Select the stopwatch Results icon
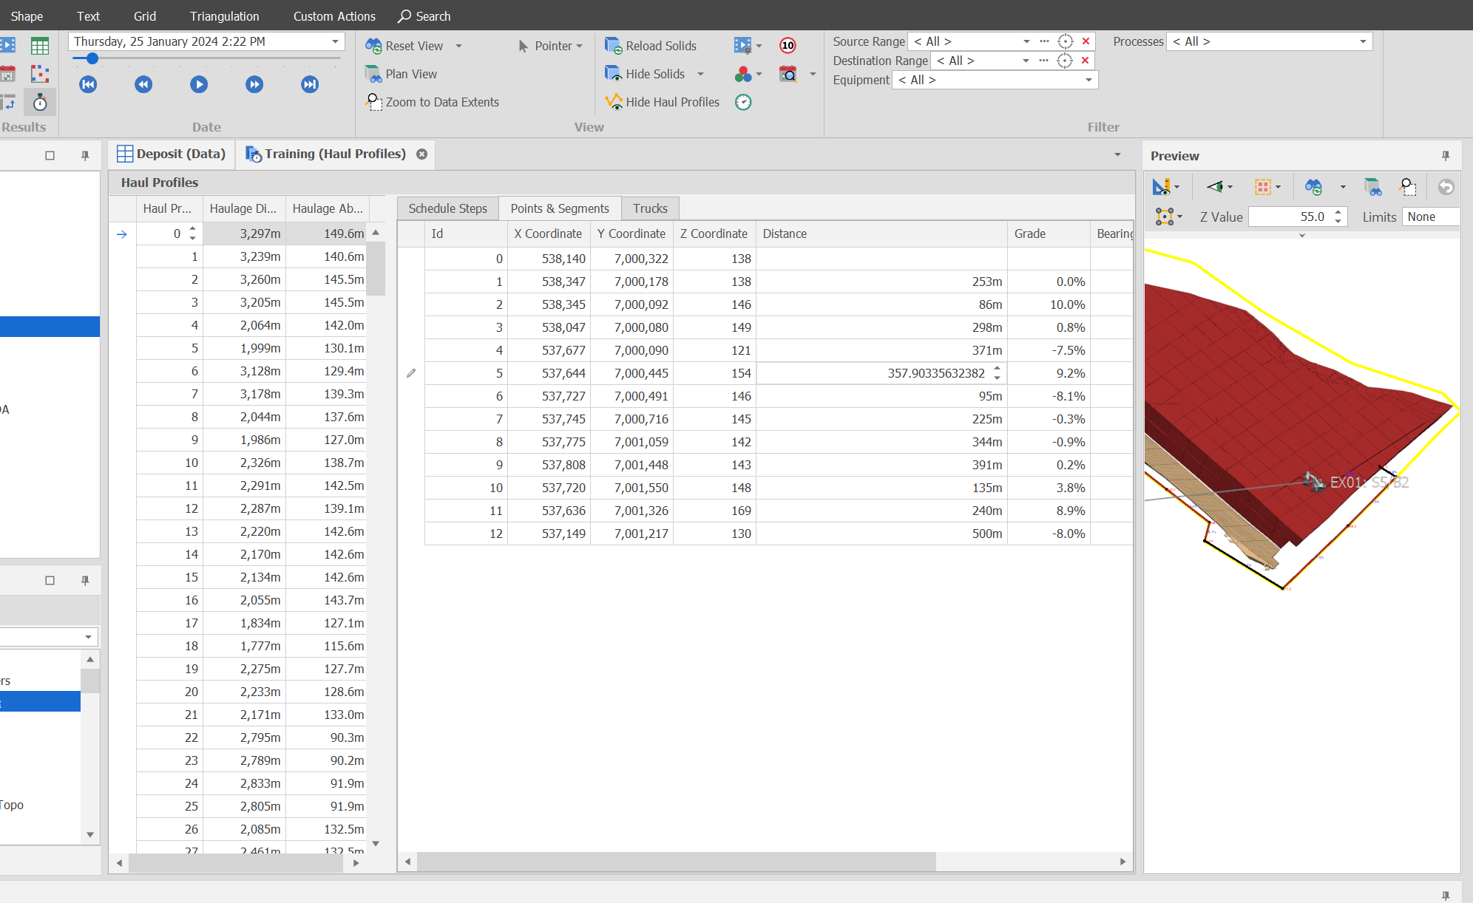The image size is (1473, 903). click(40, 103)
